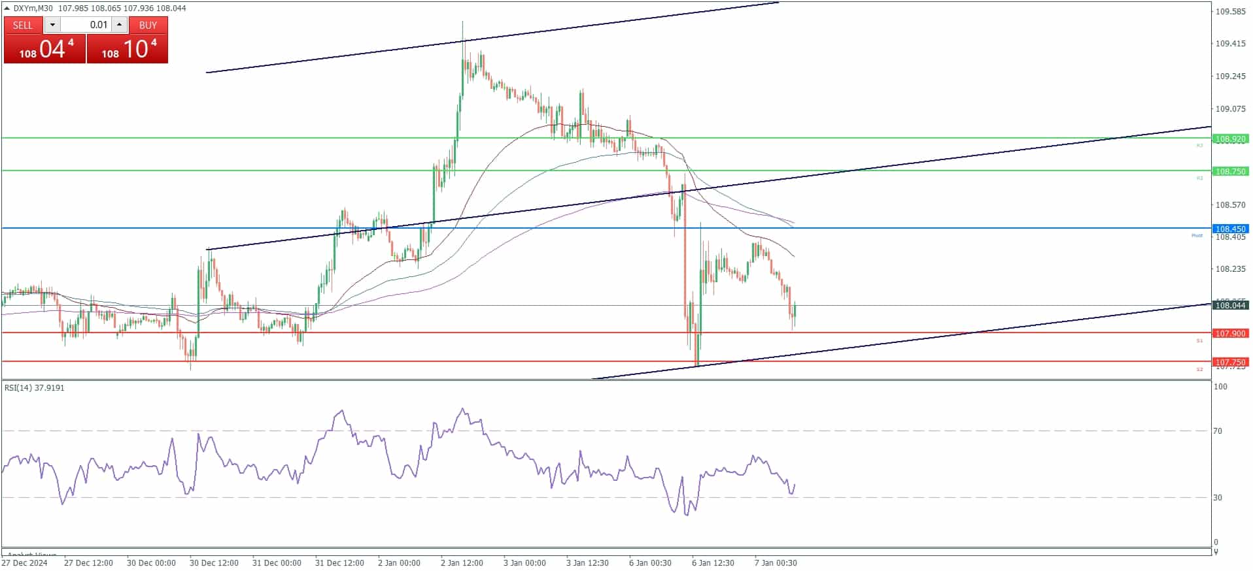Select the blue 108.450 pivot price label
Screen dimensions: 1253x571
click(x=1230, y=229)
